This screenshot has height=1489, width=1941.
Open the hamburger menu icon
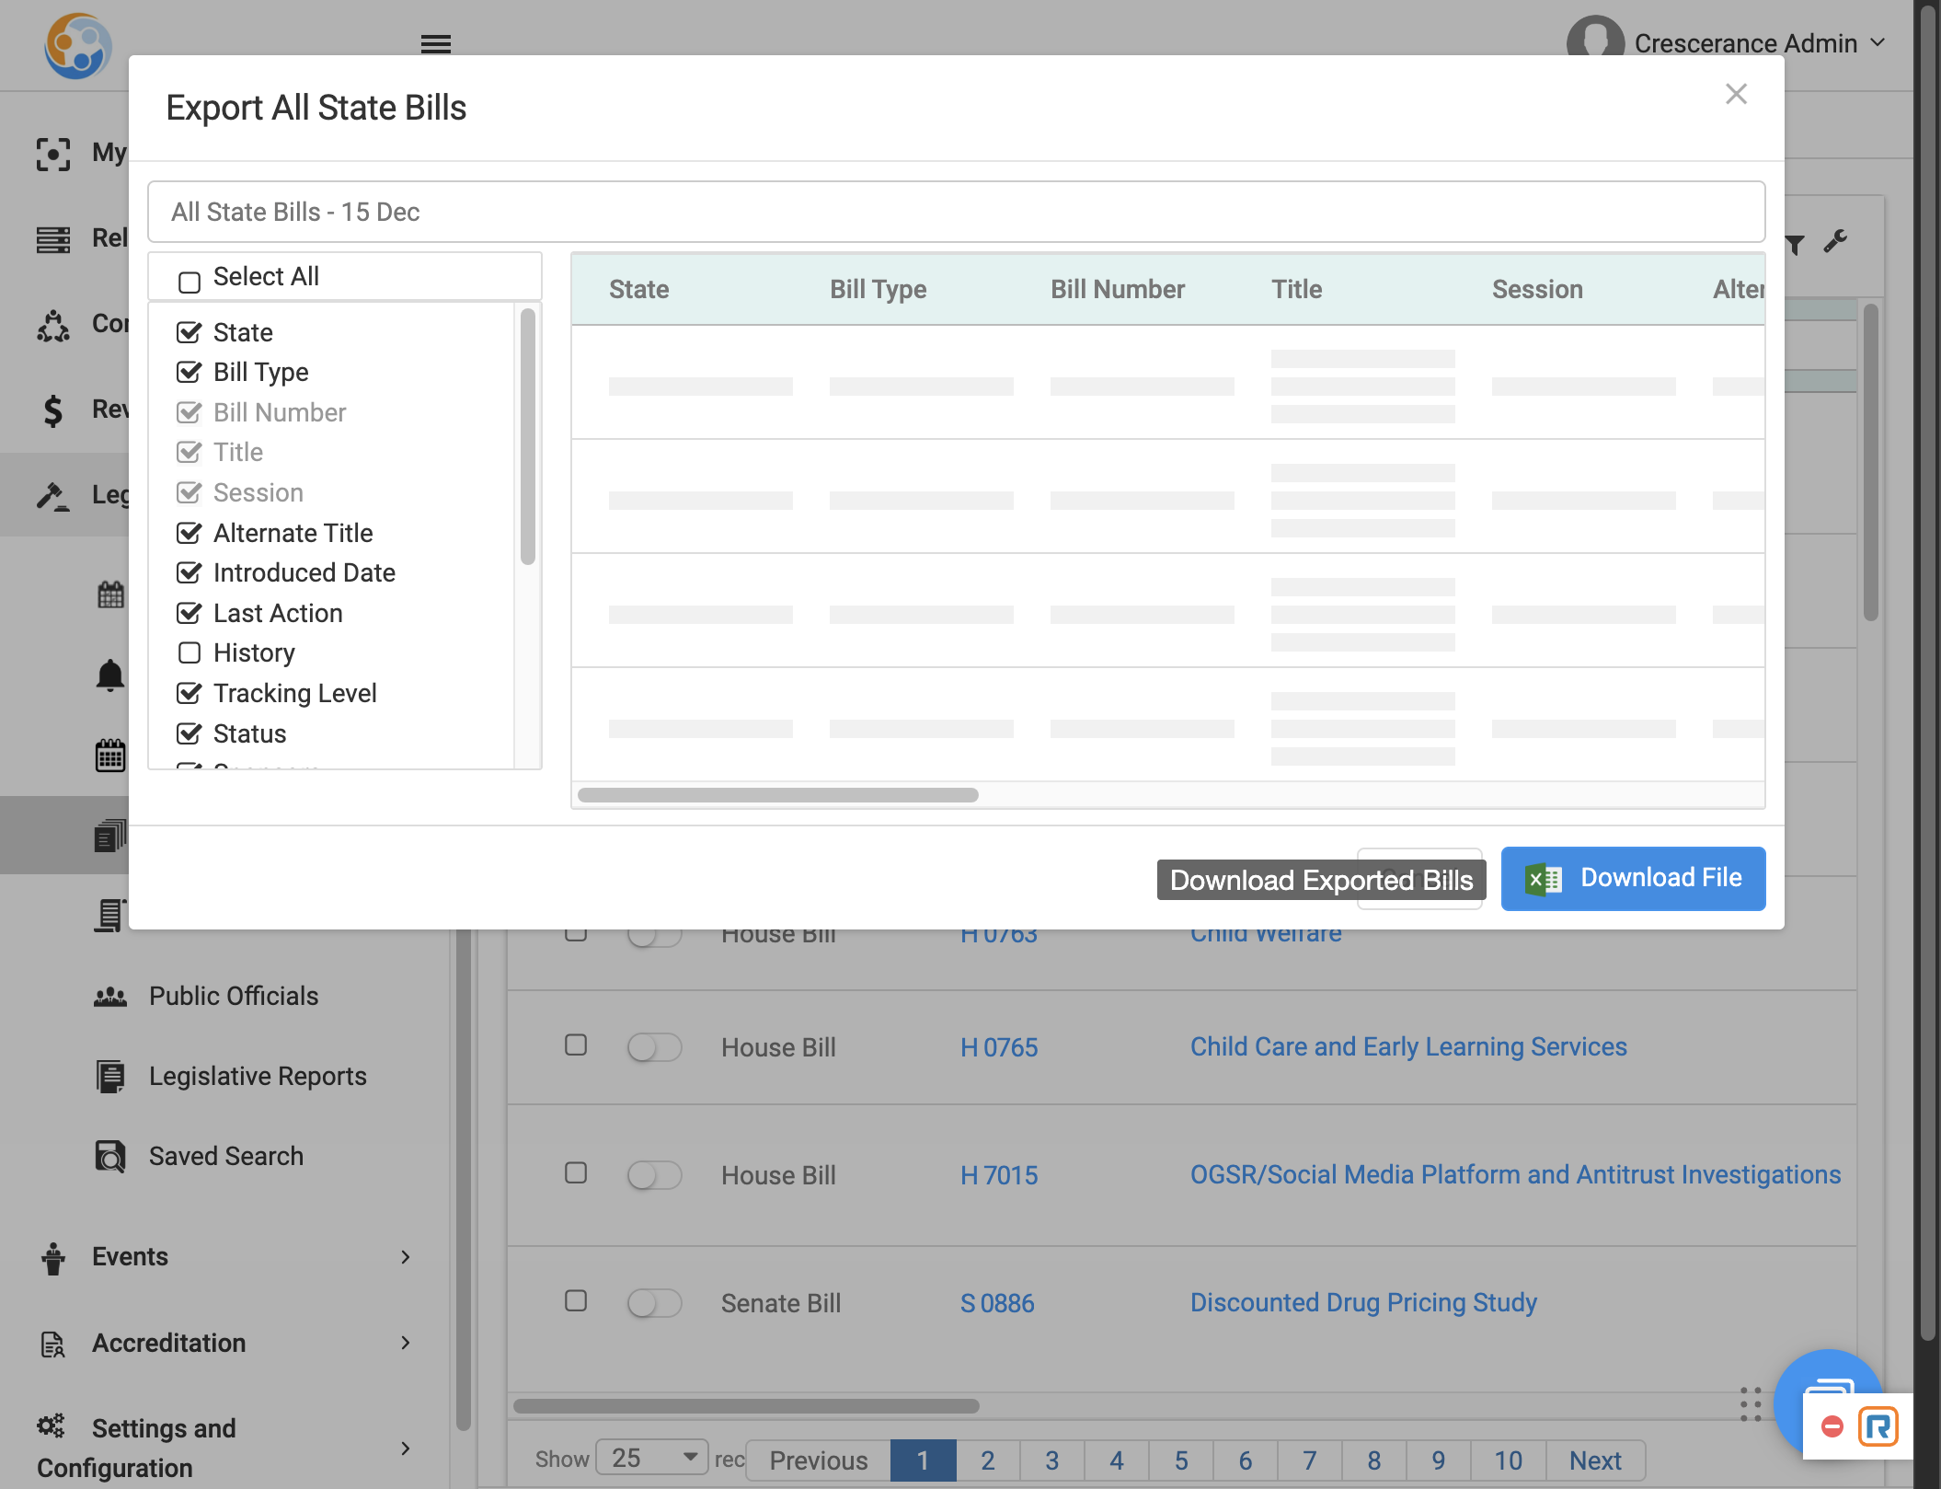[435, 43]
